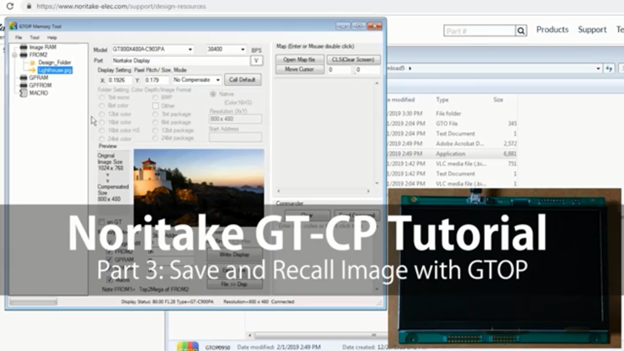Click the Pixel Pitch Y value field

point(156,80)
